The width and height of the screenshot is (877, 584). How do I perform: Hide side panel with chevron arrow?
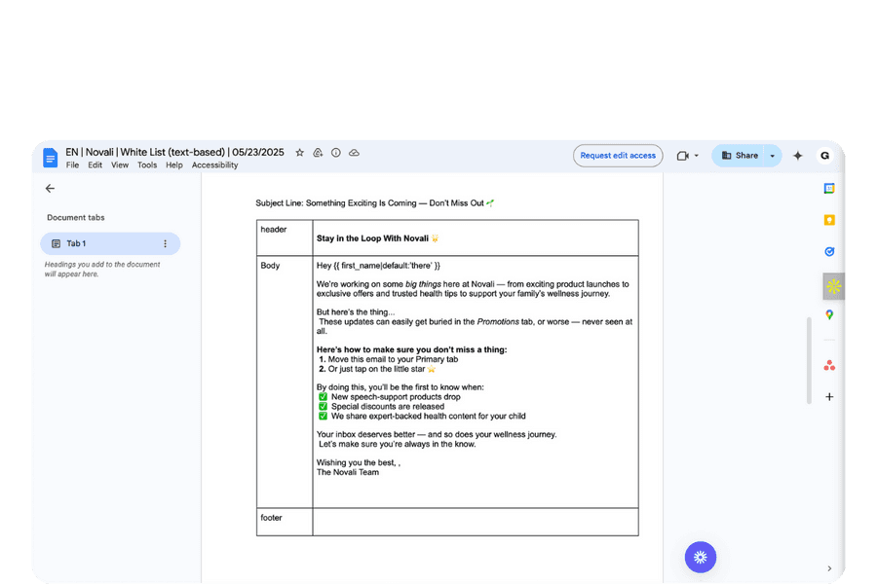tap(829, 568)
